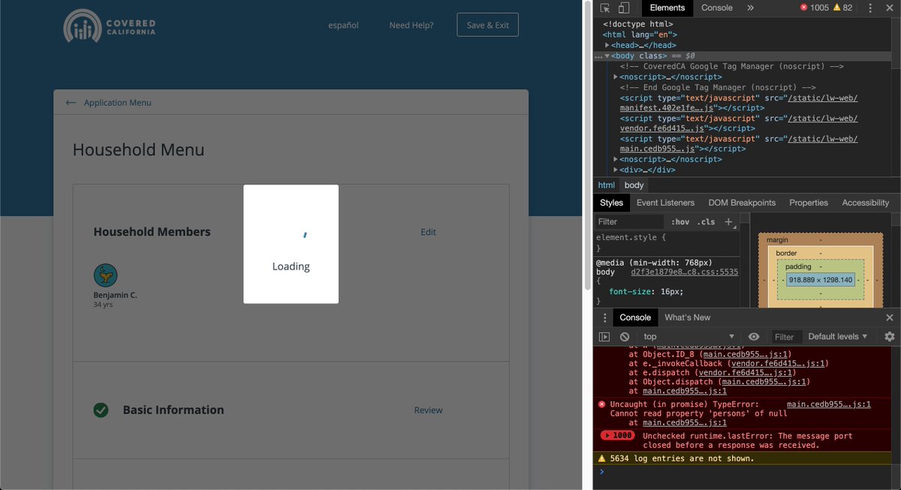This screenshot has height=490, width=901.
Task: Open the JavaScript context 'top' dropdown
Action: (689, 337)
